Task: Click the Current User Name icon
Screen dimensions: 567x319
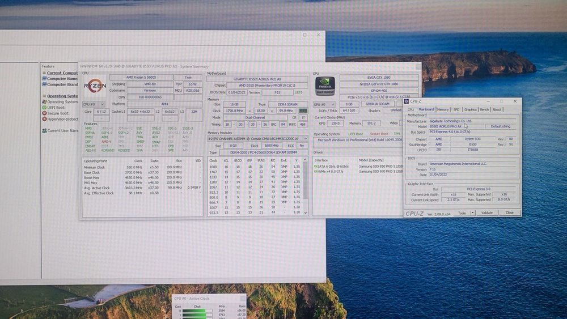Action: click(44, 130)
